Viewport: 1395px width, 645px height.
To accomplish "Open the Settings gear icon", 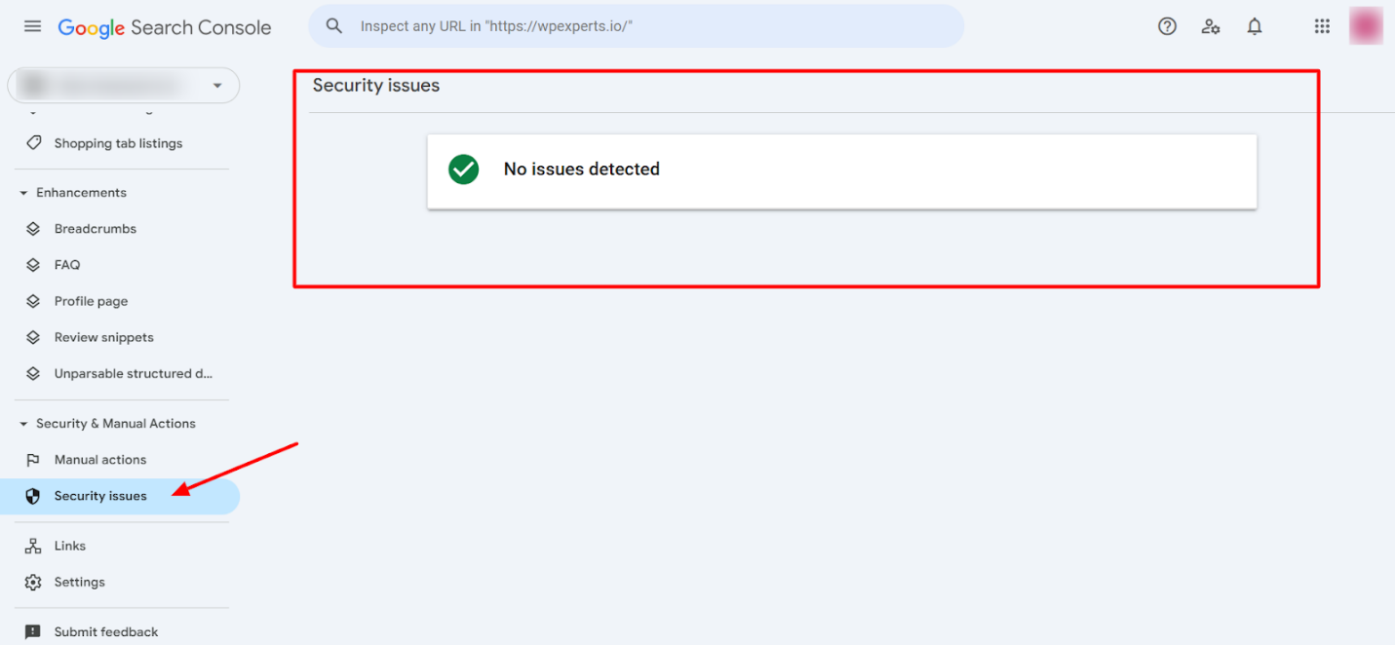I will (33, 582).
